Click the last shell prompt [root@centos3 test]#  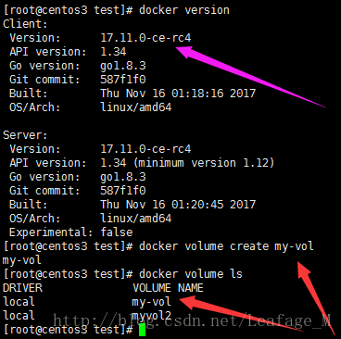(x=68, y=330)
